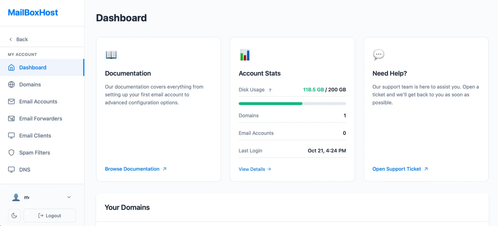Click the Account Stats bar chart icon
498x226 pixels.
click(245, 55)
